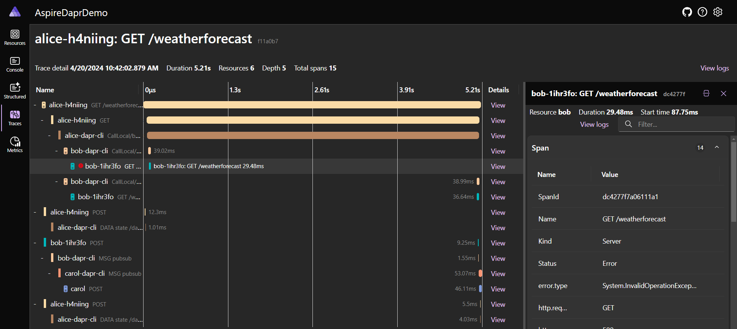737x329 pixels.
Task: View details of alice-dapr-cli CallLocal span
Action: click(498, 136)
